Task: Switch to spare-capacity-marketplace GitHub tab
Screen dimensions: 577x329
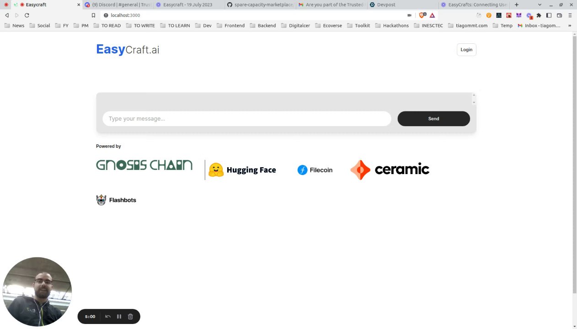Action: (260, 5)
